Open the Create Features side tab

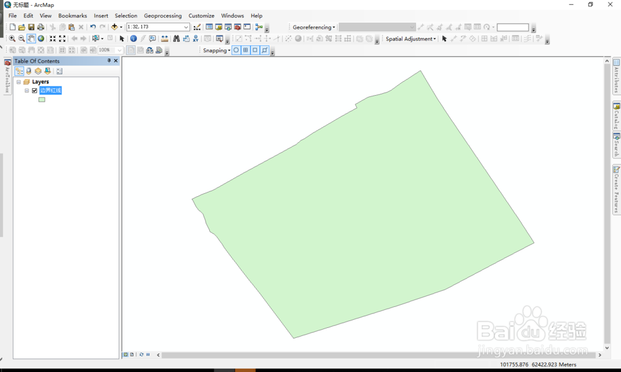tap(617, 189)
